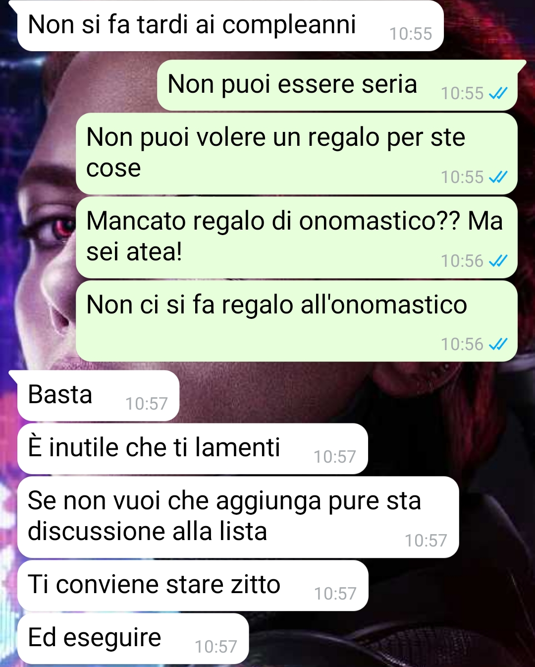Tap the 10:57 timestamp on 'È inutile che ti lamenti'
Image resolution: width=535 pixels, height=667 pixels.
click(x=335, y=457)
